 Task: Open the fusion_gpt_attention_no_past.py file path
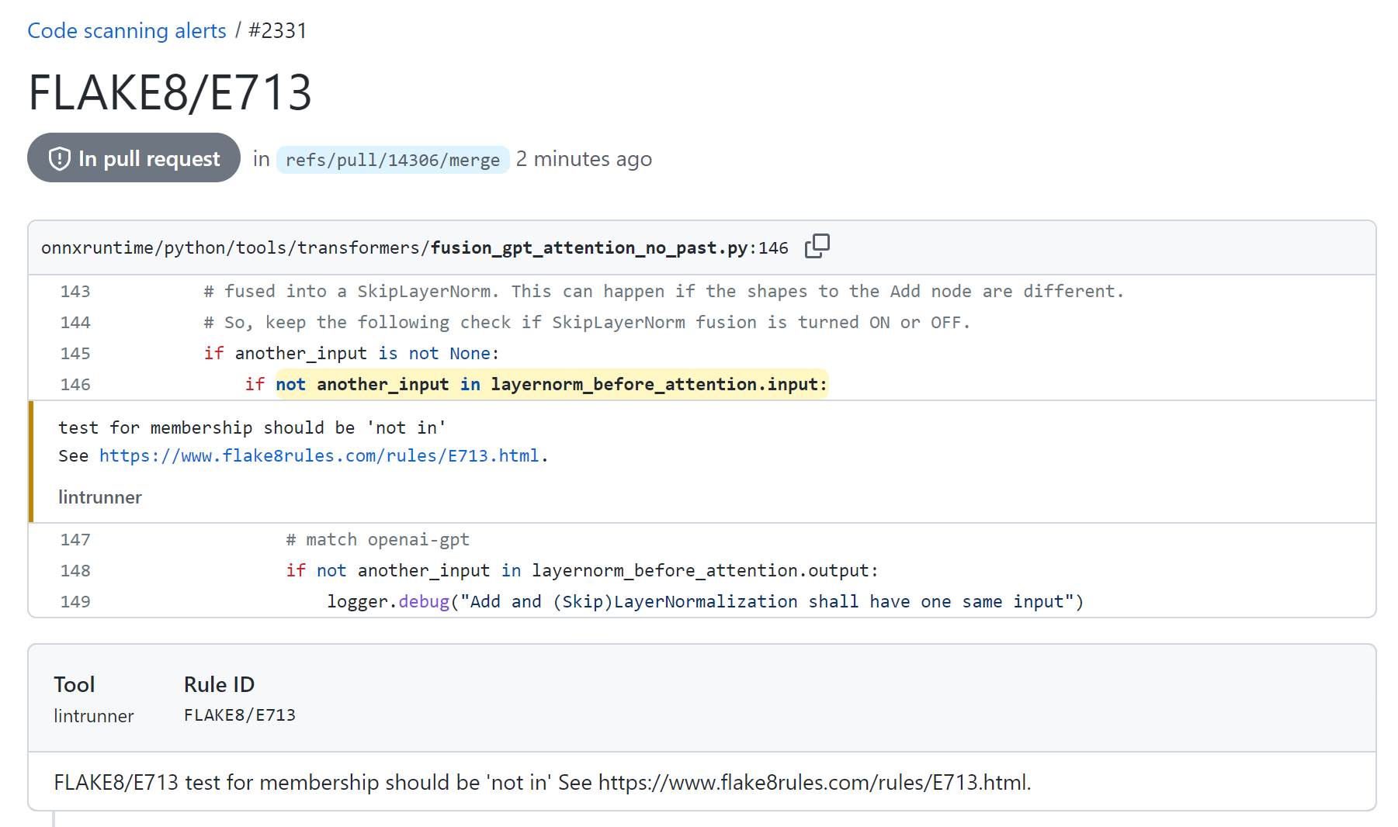coord(415,247)
